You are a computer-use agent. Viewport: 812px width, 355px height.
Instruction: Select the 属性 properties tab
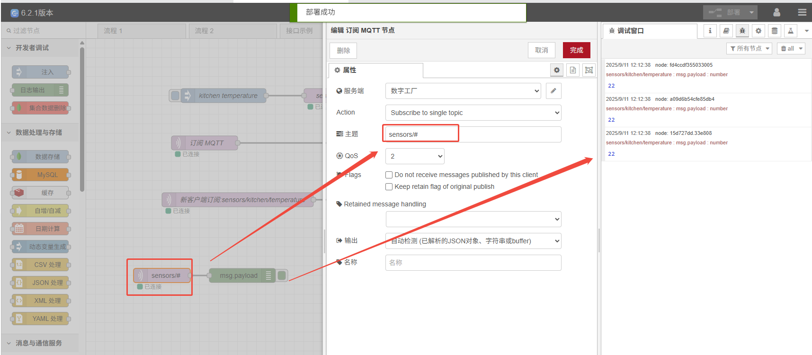[375, 70]
